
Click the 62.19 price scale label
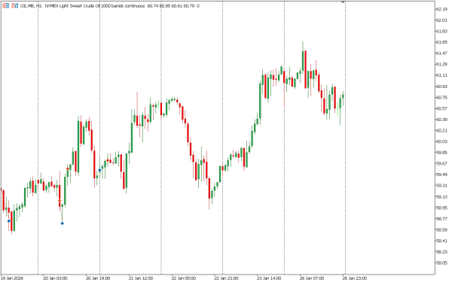point(441,9)
